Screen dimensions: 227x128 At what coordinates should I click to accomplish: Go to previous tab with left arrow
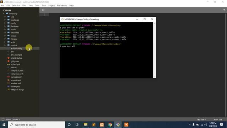(42, 10)
